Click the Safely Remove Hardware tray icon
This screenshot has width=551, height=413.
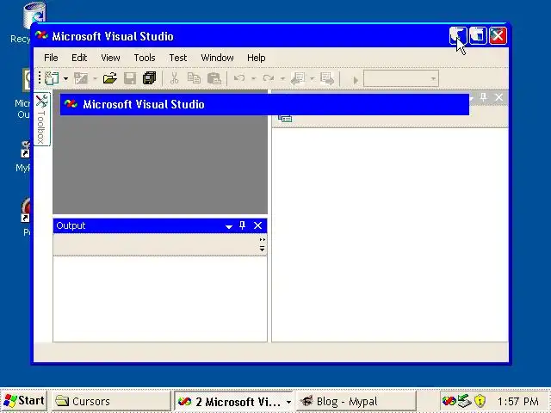[x=465, y=401]
